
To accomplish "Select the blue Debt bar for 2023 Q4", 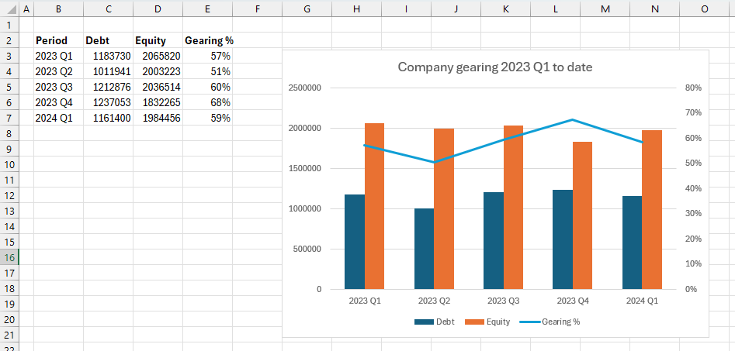I will click(563, 240).
